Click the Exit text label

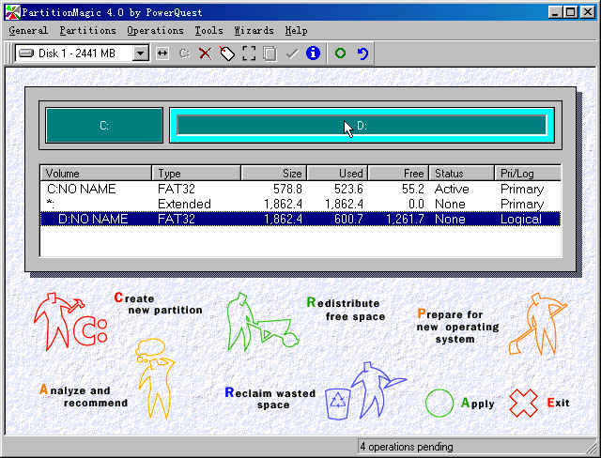click(558, 403)
